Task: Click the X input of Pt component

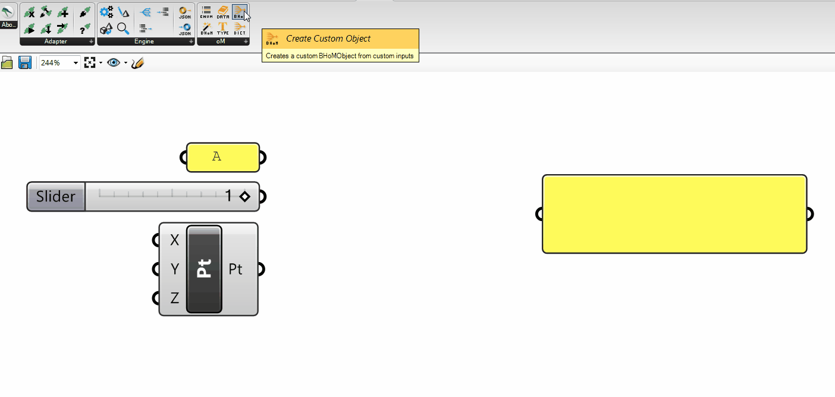Action: point(174,240)
